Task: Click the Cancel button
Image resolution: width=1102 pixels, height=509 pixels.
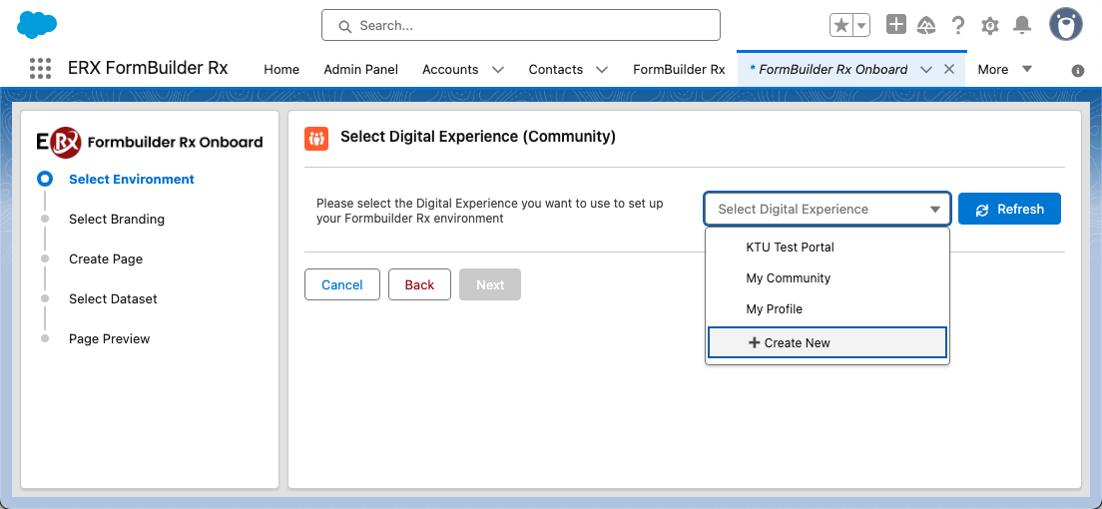Action: coord(342,284)
